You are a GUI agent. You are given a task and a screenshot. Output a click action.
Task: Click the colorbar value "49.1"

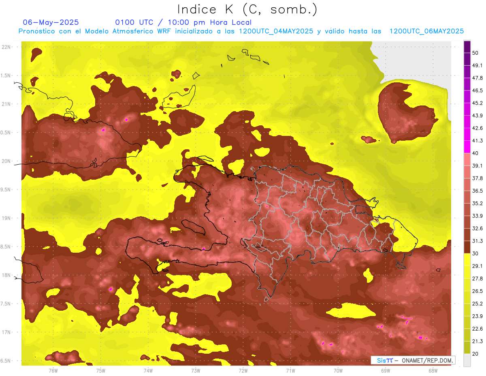(x=477, y=66)
